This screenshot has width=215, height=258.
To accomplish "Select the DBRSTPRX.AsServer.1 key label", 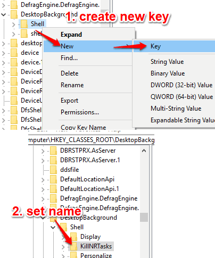I will 90,160.
